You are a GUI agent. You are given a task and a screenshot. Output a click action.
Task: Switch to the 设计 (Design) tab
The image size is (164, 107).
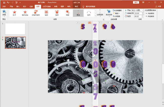tap(24, 6)
